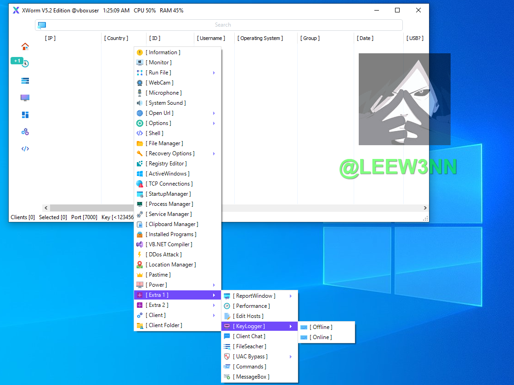Click the purple monitor icon in the sidebar
Screen dimensions: 514x385
[x=25, y=98]
